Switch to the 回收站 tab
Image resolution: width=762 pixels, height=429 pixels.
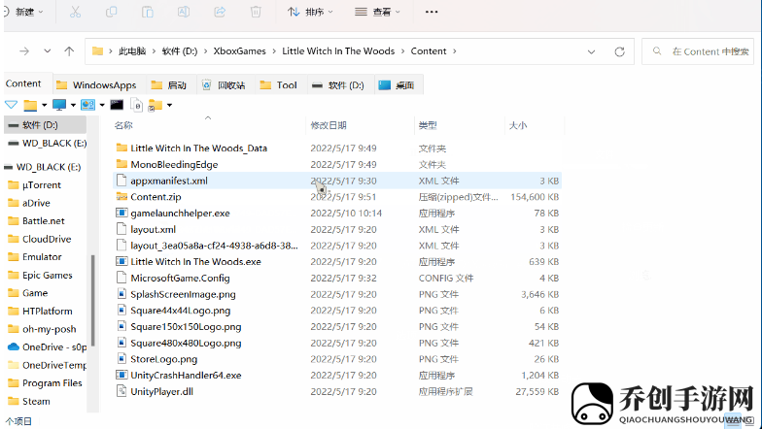[224, 85]
